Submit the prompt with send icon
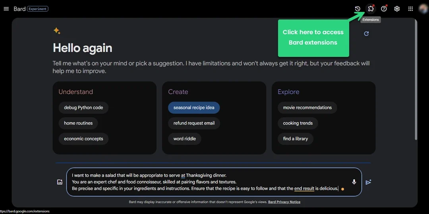 pyautogui.click(x=369, y=182)
